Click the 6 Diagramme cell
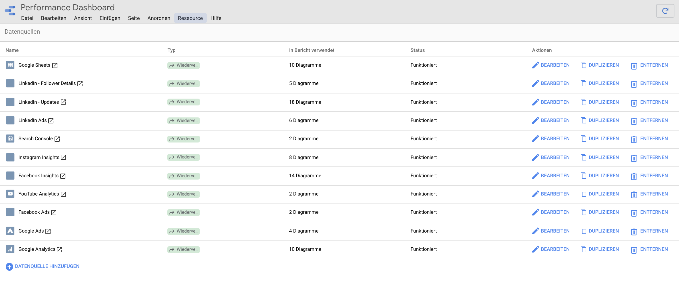This screenshot has width=679, height=285. (304, 120)
